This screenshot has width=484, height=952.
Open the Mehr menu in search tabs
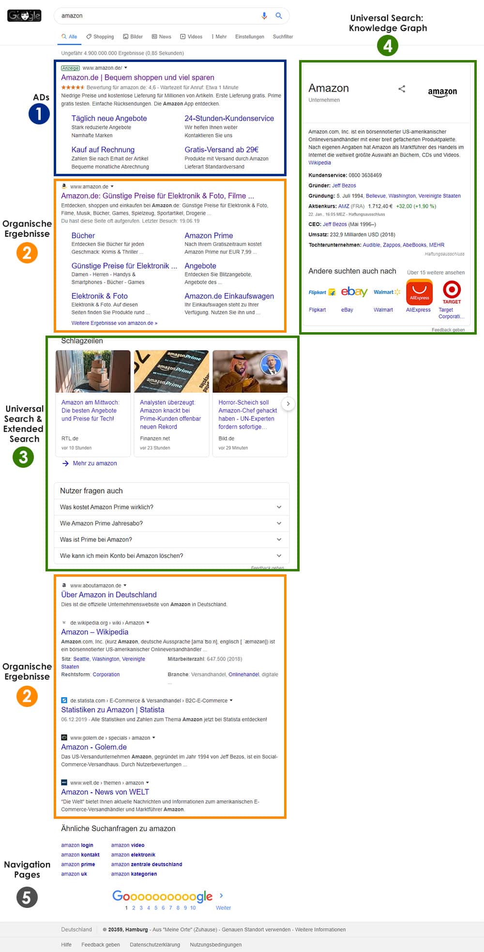(x=219, y=36)
